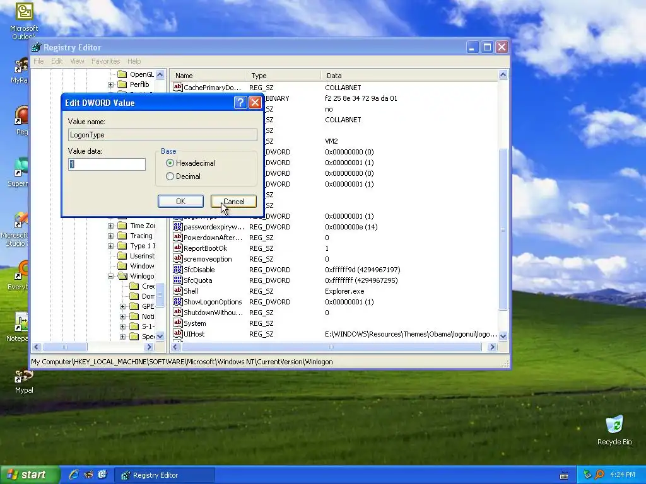Click the Tracing folder icon

click(x=122, y=236)
